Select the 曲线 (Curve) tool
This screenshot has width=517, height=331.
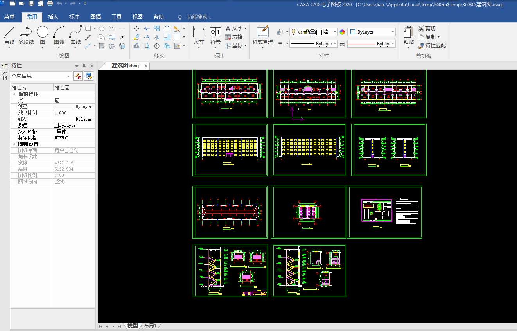(x=75, y=34)
